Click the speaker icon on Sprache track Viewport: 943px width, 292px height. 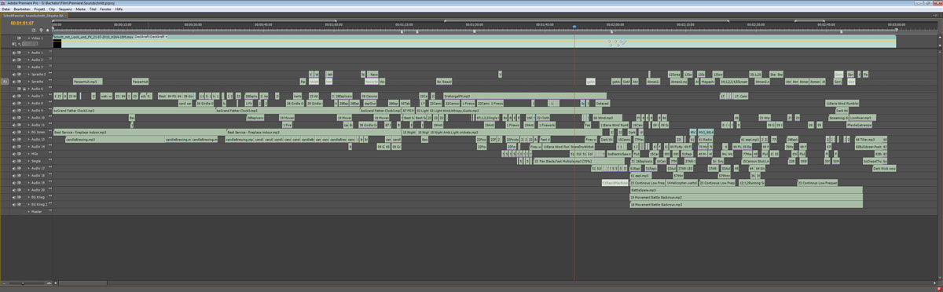click(14, 82)
